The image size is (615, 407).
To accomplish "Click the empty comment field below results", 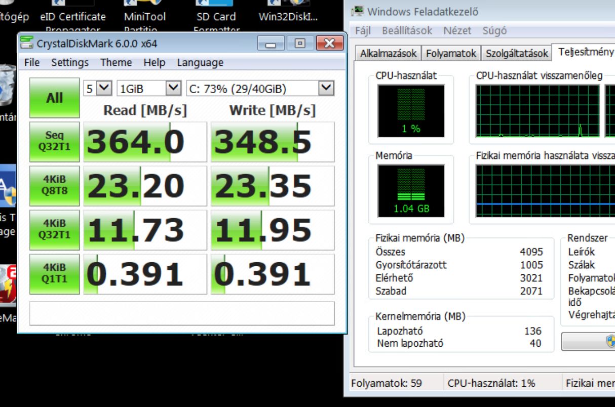I will point(182,313).
